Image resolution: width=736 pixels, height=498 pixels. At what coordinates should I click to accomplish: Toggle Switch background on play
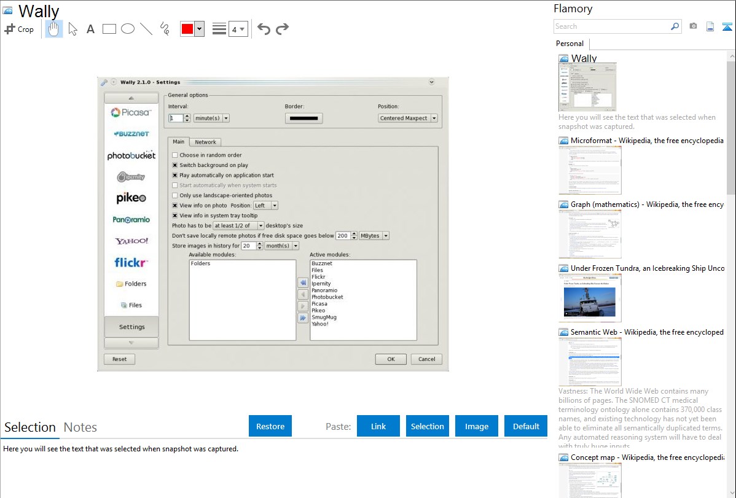(174, 165)
